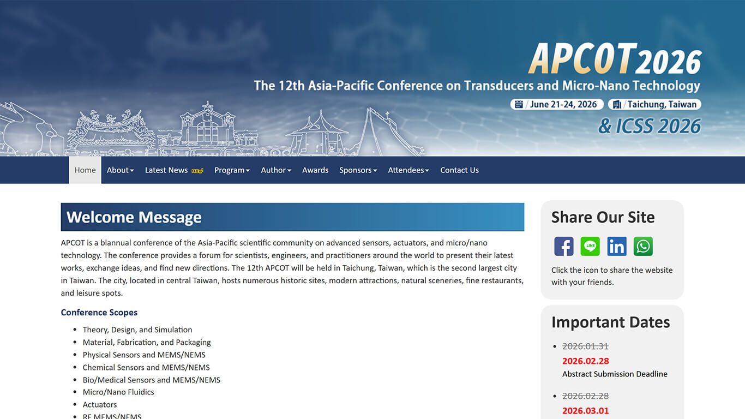Image resolution: width=745 pixels, height=419 pixels.
Task: Expand the Attendees dropdown menu
Action: 408,170
